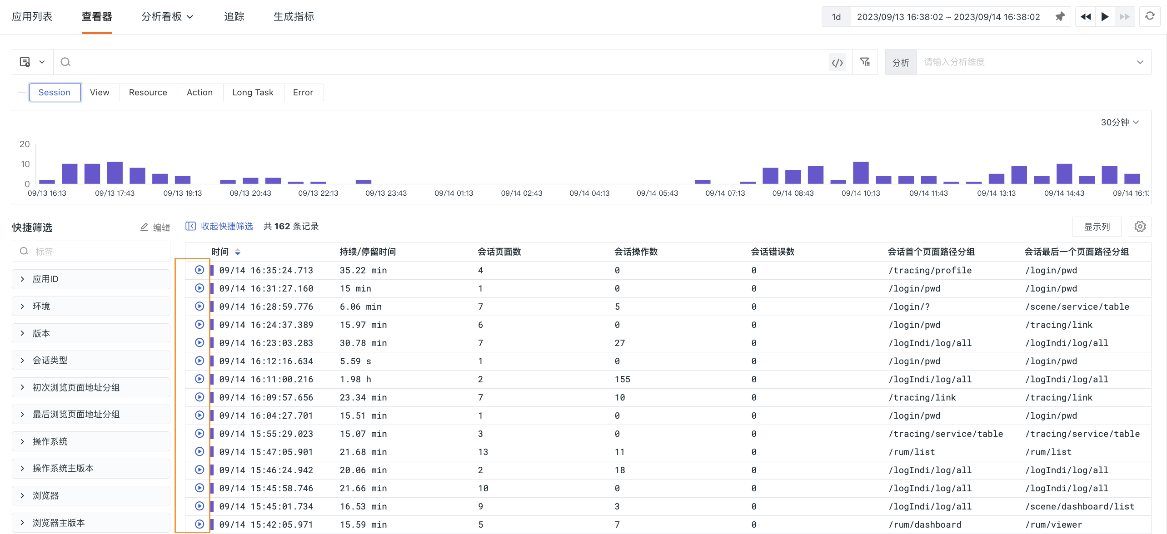Click the rewind time range icon
Screen dimensions: 1167x534
(x=1086, y=17)
